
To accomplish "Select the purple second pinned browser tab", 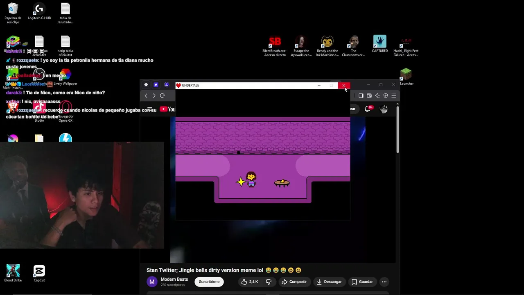I will 156,85.
